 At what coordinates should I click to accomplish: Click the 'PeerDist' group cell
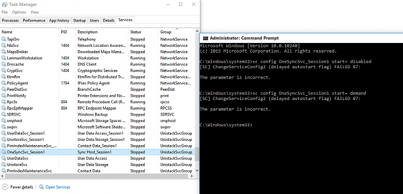pyautogui.click(x=167, y=89)
